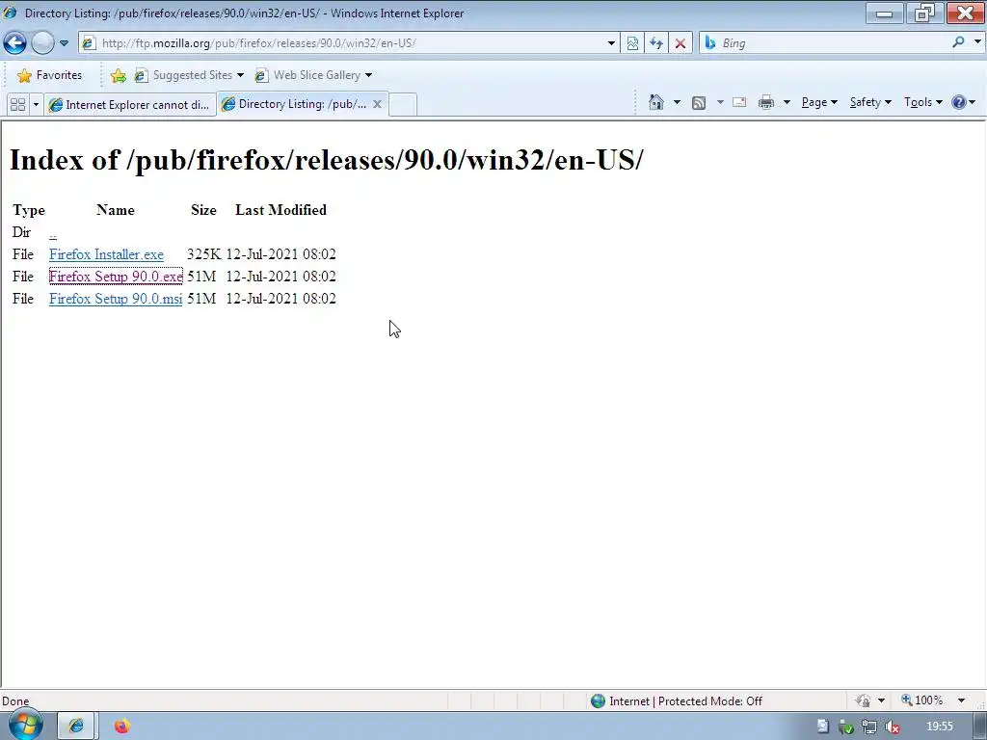Open the Safety menu
This screenshot has width=987, height=740.
(870, 102)
